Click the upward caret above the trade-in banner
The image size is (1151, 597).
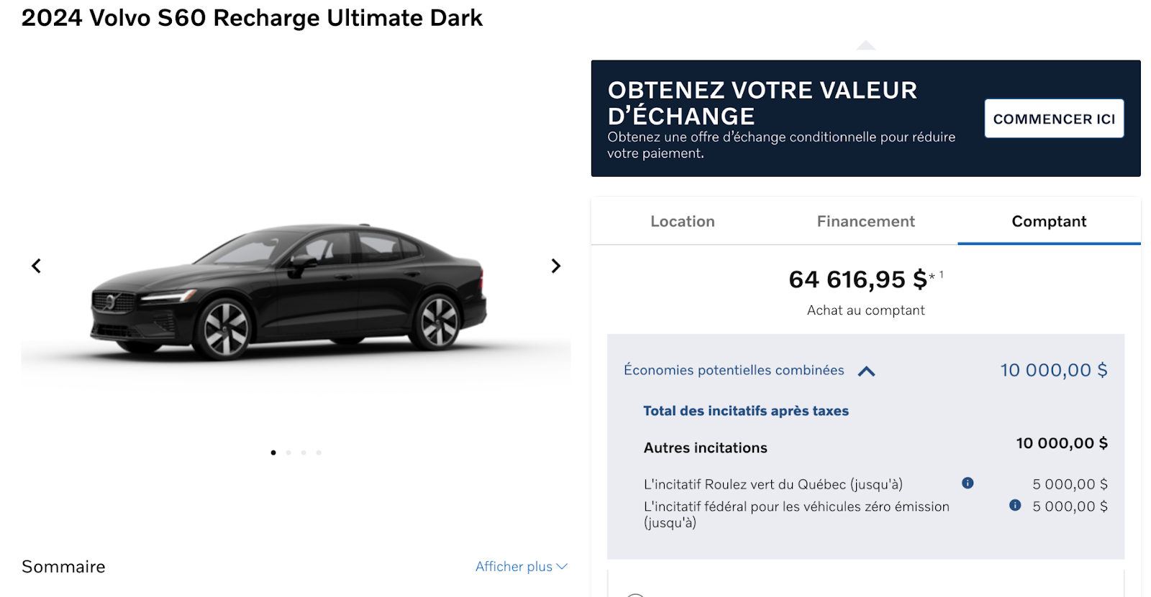pyautogui.click(x=866, y=43)
